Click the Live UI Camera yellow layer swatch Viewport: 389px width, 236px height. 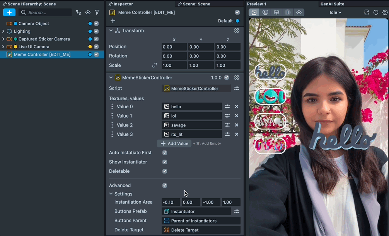[90, 47]
